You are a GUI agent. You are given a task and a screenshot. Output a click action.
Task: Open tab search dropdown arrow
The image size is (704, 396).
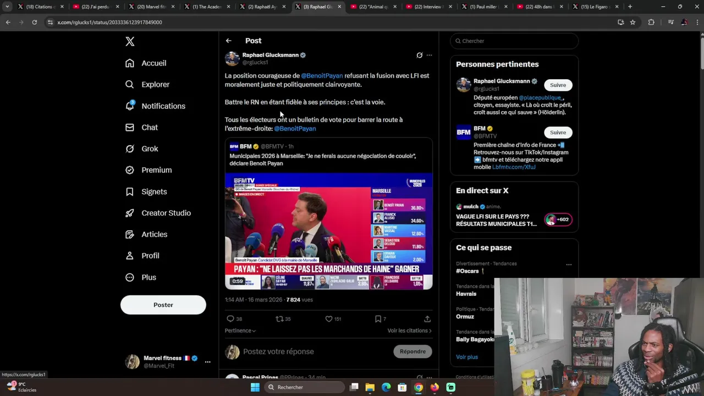[7, 7]
